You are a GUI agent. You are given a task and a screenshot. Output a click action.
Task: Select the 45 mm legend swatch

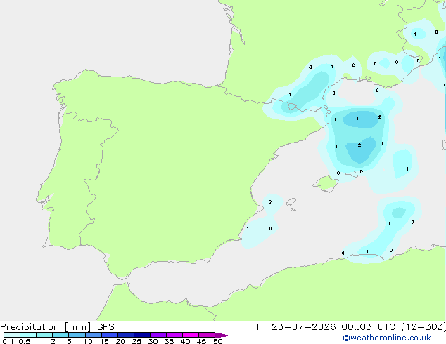pyautogui.click(x=207, y=335)
